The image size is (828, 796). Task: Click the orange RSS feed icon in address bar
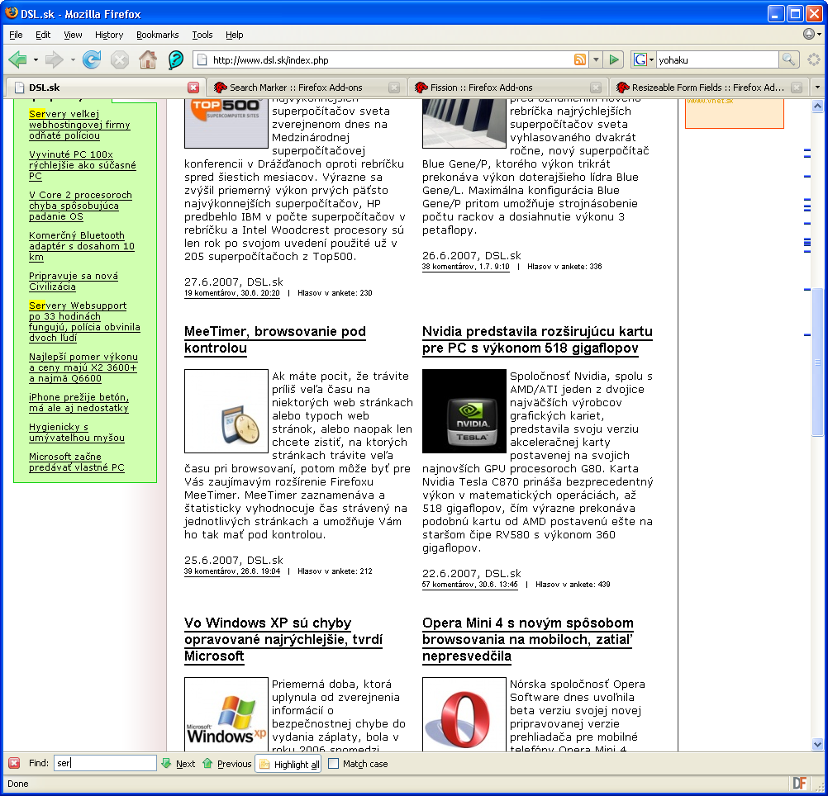click(x=580, y=59)
